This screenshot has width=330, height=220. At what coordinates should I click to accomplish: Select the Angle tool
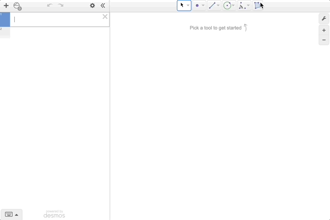[x=242, y=5]
